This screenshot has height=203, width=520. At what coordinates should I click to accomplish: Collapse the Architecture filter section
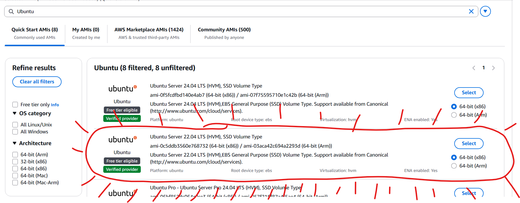pos(15,143)
